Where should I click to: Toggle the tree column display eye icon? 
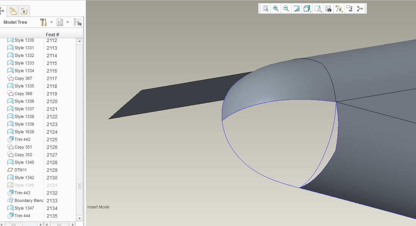77,22
